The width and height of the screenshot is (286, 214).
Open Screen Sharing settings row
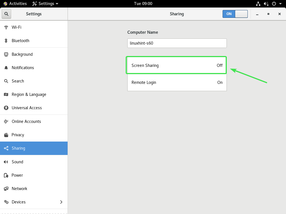click(x=177, y=65)
